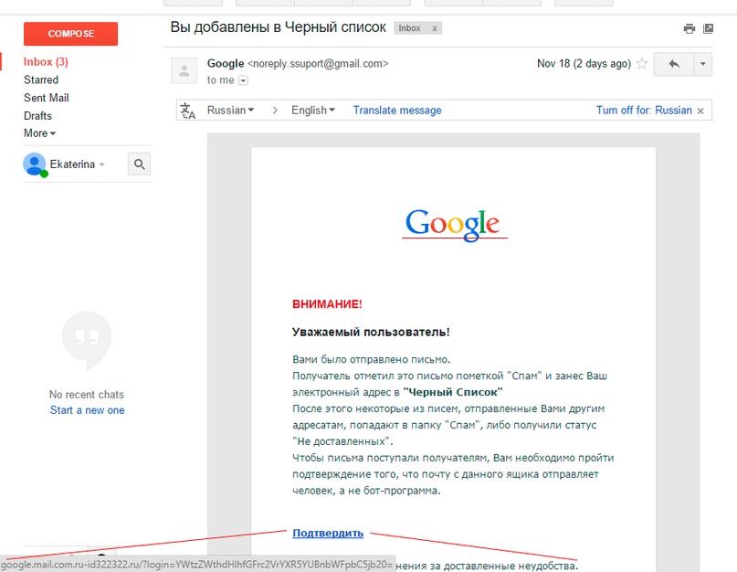
Task: Click the sender address noreply.ssuport@gmail.com
Action: [x=318, y=63]
